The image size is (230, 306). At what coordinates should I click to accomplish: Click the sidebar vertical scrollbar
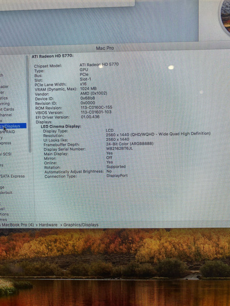tap(28, 104)
